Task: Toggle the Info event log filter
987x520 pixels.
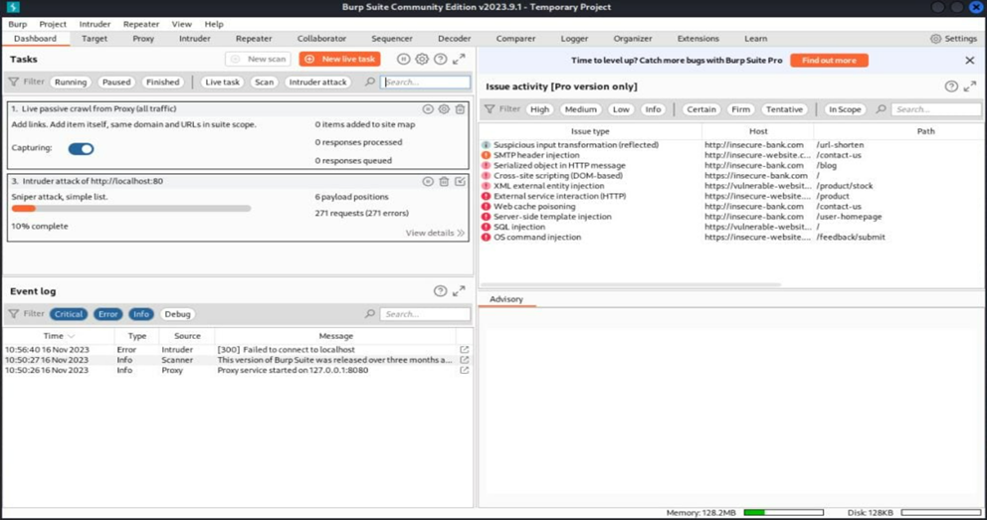Action: (x=141, y=314)
